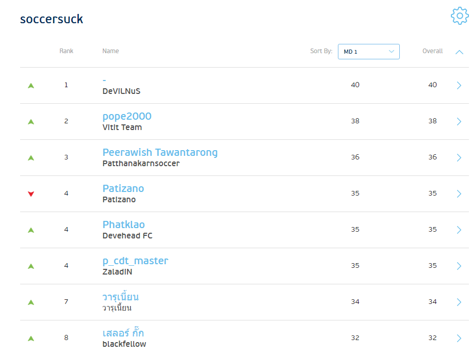The image size is (471, 354).
Task: Click the Overall column header
Action: click(x=432, y=51)
